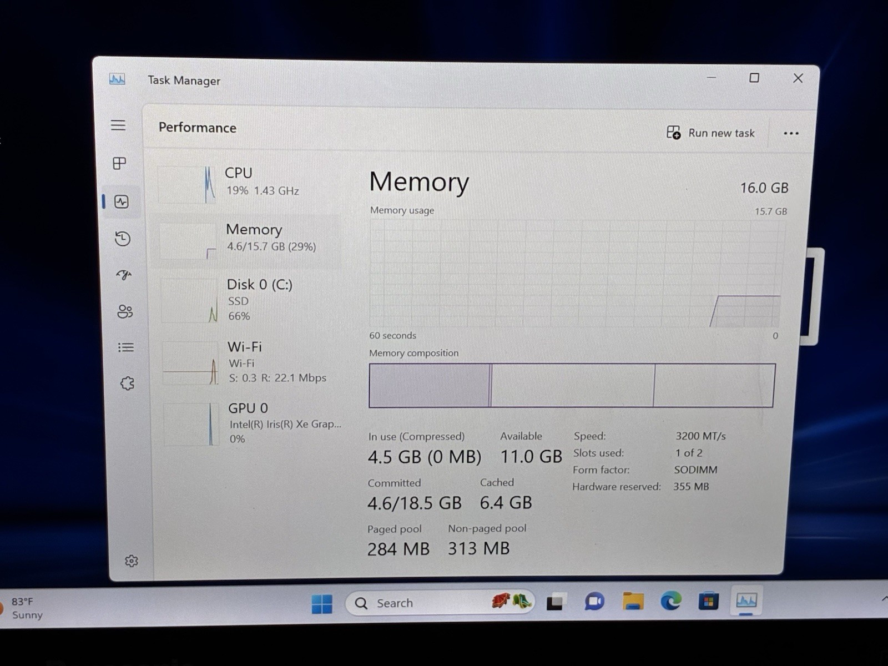Click the taskbar Search box
888x666 pixels.
coord(440,603)
